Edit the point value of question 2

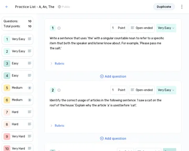[119, 90]
